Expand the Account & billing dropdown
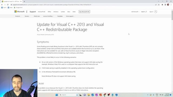The width and height of the screenshot is (173, 97). [48, 16]
